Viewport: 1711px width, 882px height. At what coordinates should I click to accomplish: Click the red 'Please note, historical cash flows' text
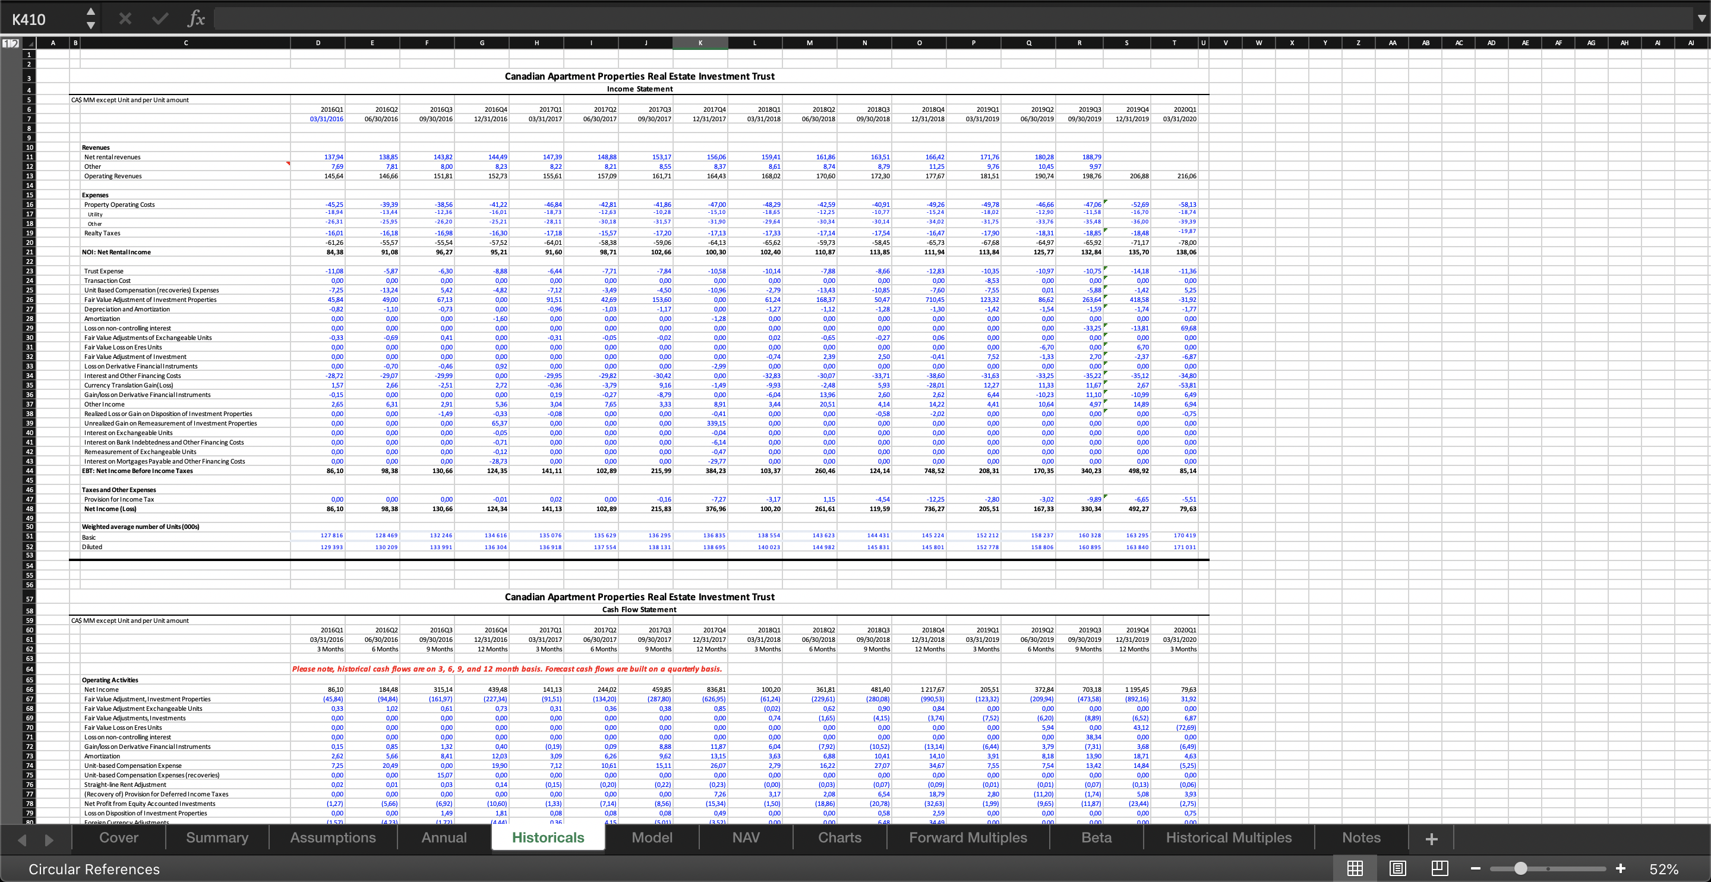click(507, 669)
